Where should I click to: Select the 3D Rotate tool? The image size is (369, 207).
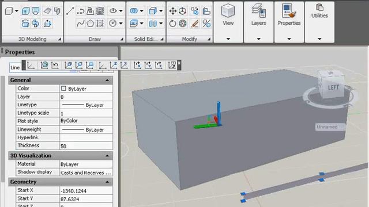click(x=183, y=23)
